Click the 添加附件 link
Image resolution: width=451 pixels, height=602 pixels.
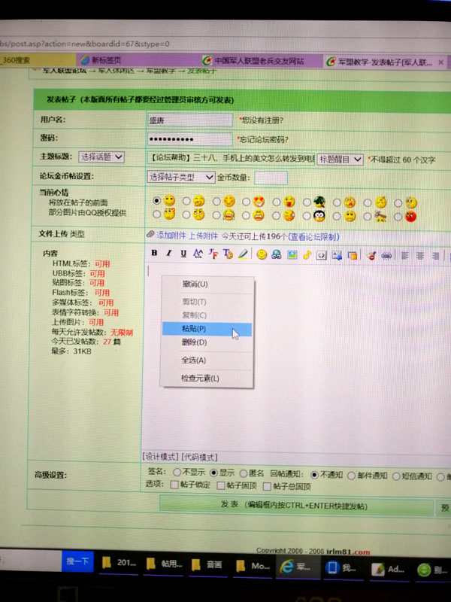click(x=171, y=236)
